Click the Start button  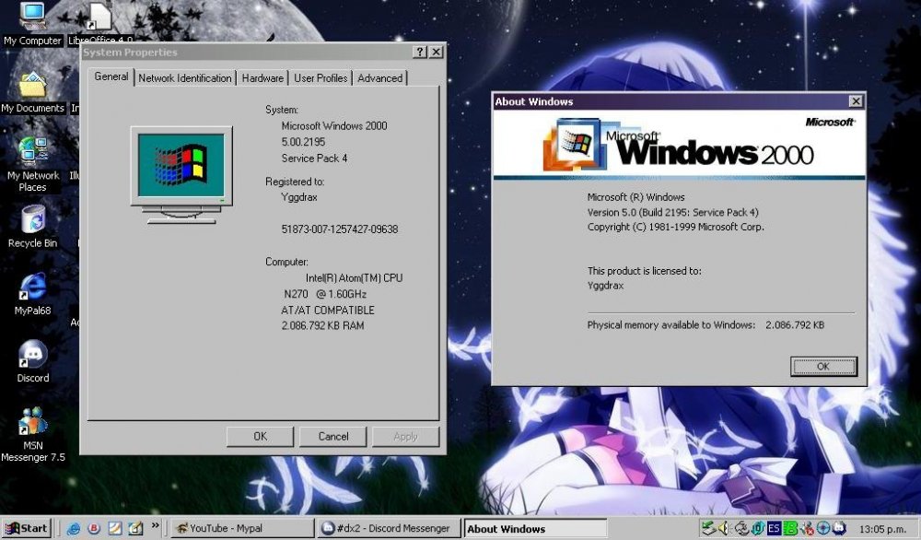coord(26,529)
